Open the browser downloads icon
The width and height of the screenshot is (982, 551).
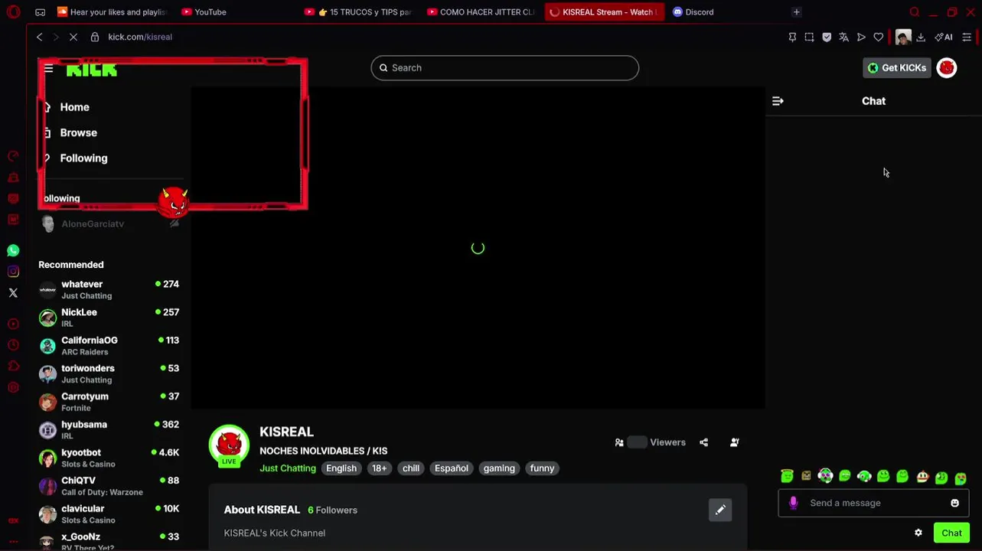(921, 37)
